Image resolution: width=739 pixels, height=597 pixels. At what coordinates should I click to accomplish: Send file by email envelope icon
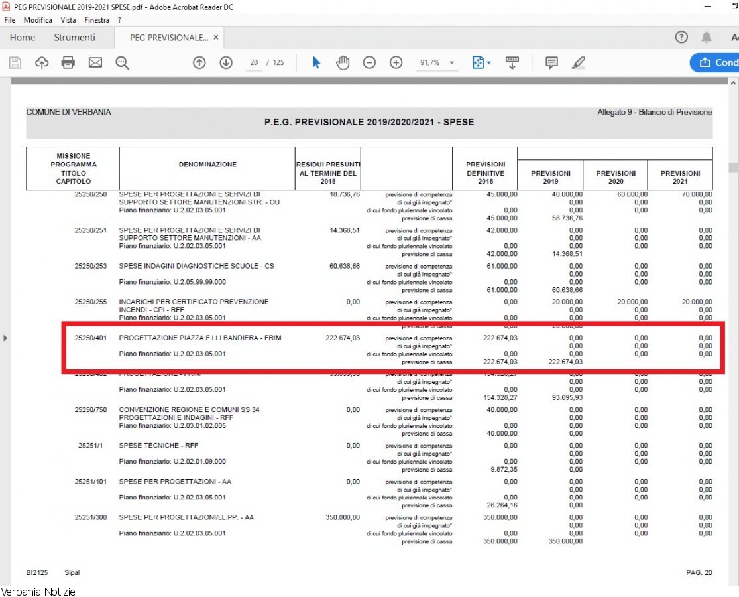tap(95, 62)
